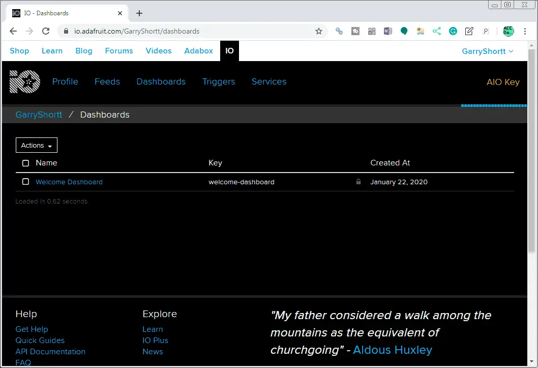The height and width of the screenshot is (368, 538).
Task: Click GarryShortt breadcrumb link
Action: 39,115
